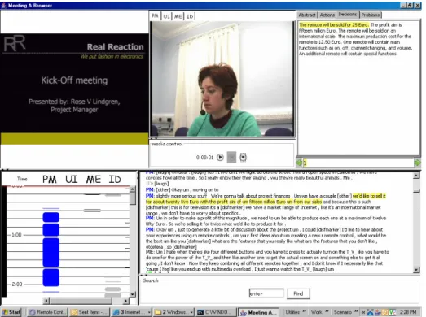Viewport: 426px width, 317px height.
Task: Stop the media playback
Action: click(244, 157)
